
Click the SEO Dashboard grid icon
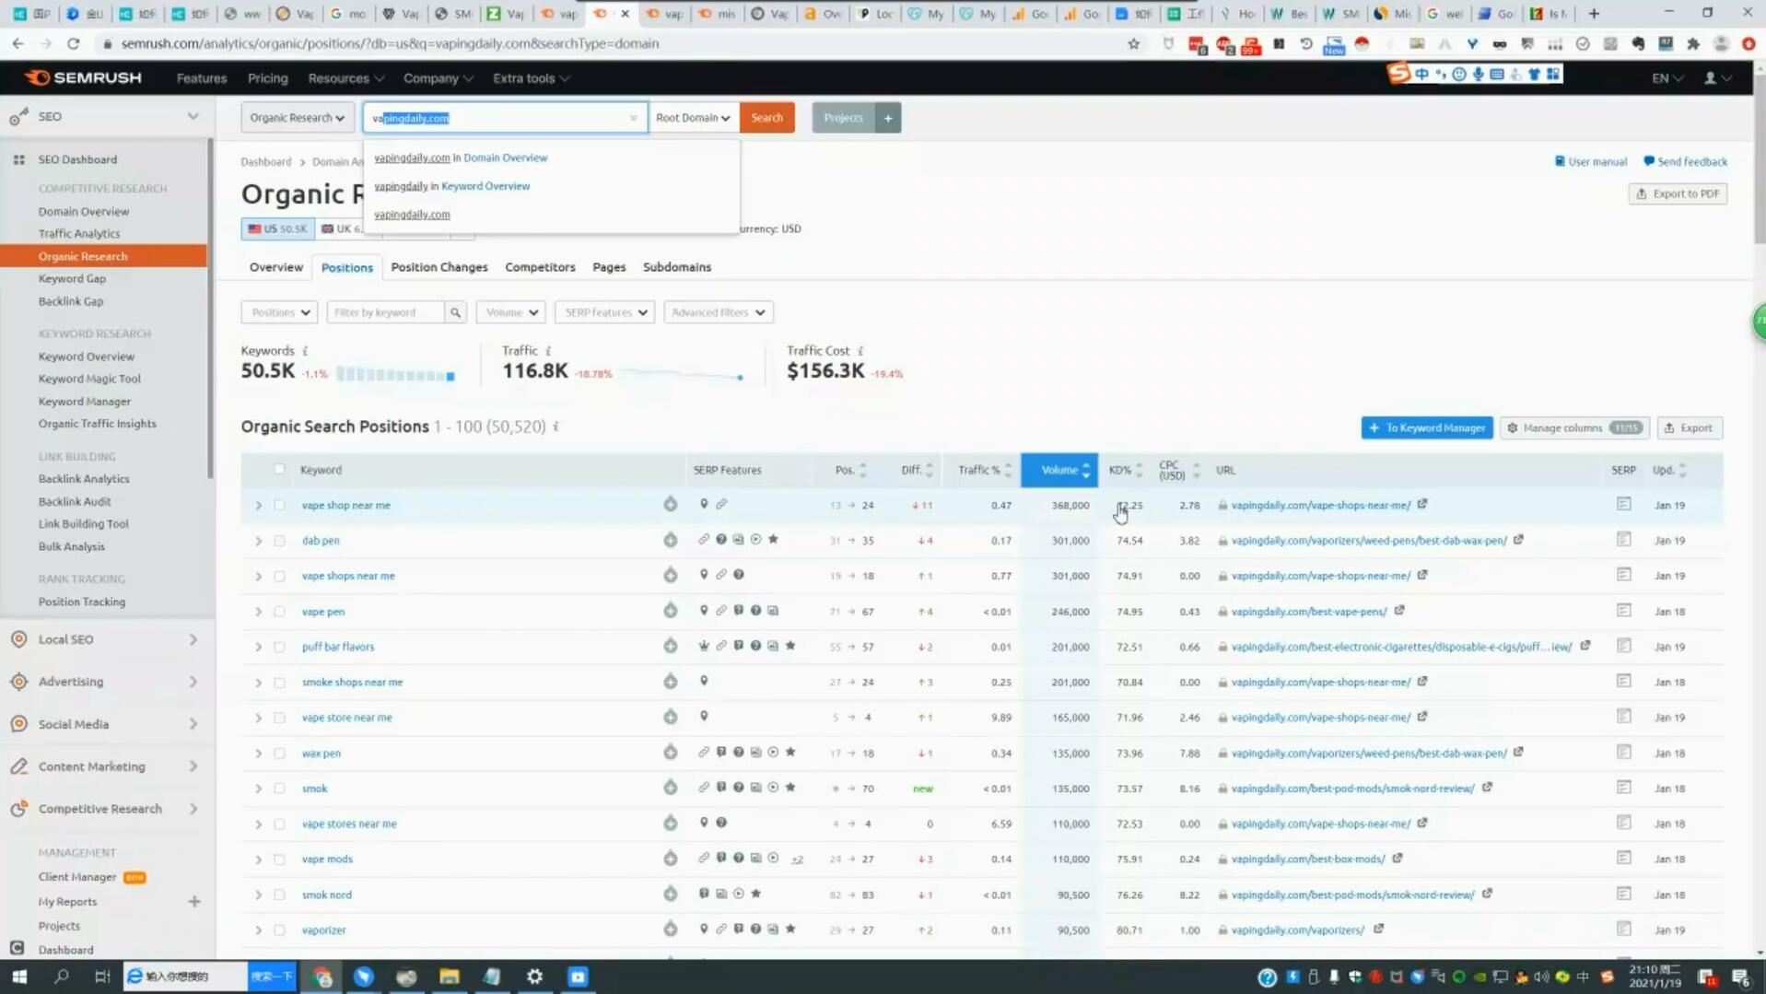click(18, 159)
